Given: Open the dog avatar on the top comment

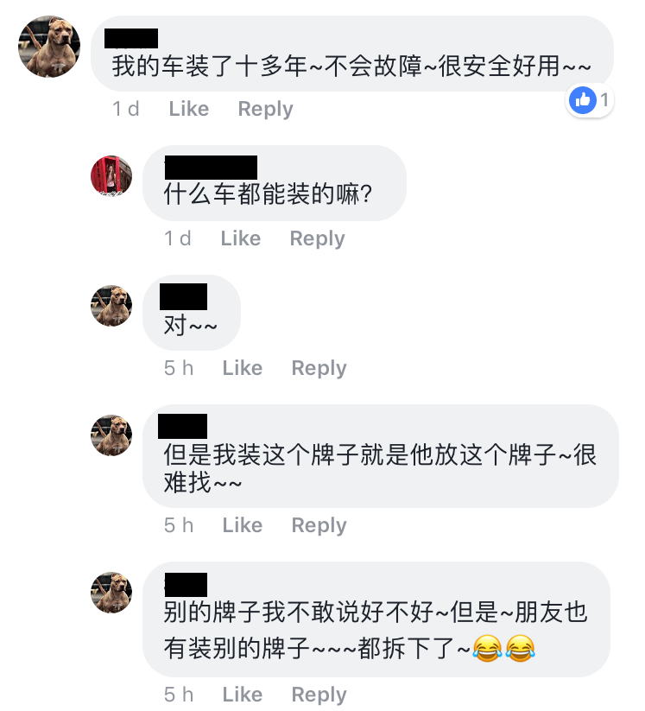Looking at the screenshot, I should 49,47.
